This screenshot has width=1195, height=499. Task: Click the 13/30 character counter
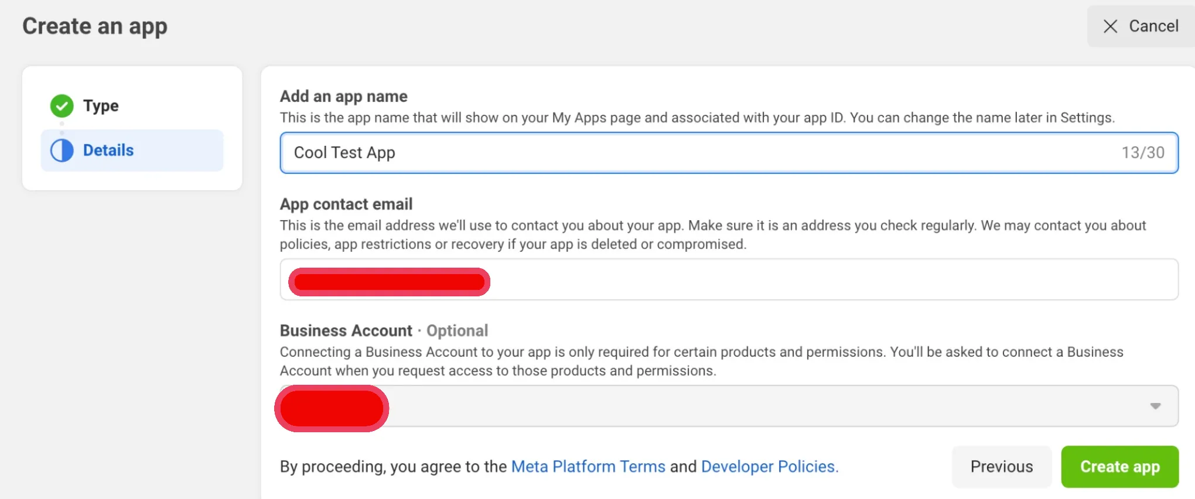(x=1143, y=153)
